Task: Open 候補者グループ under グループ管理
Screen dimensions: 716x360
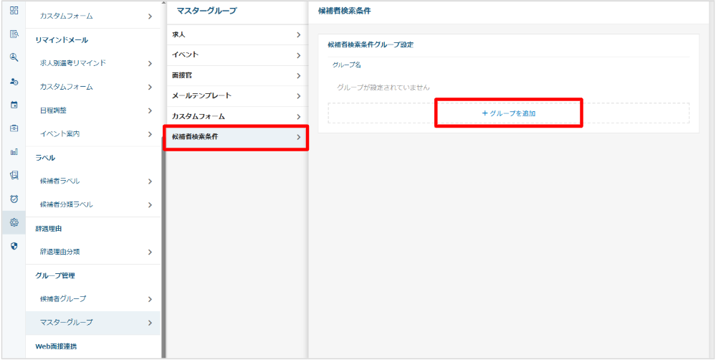Action: click(93, 299)
